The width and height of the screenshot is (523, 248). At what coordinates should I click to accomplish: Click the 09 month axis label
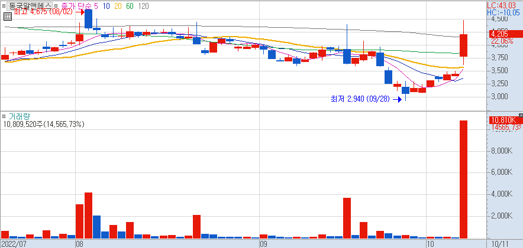point(264,244)
